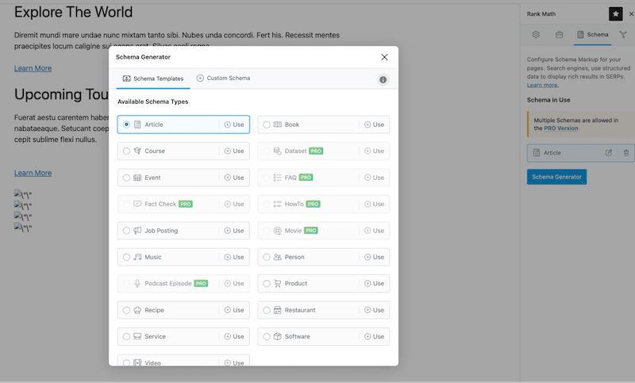Delete the Article schema in use
This screenshot has width=635, height=383.
(626, 153)
